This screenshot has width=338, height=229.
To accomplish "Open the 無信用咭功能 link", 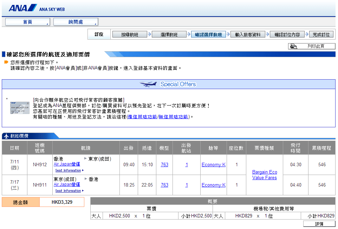I will pyautogui.click(x=174, y=117).
